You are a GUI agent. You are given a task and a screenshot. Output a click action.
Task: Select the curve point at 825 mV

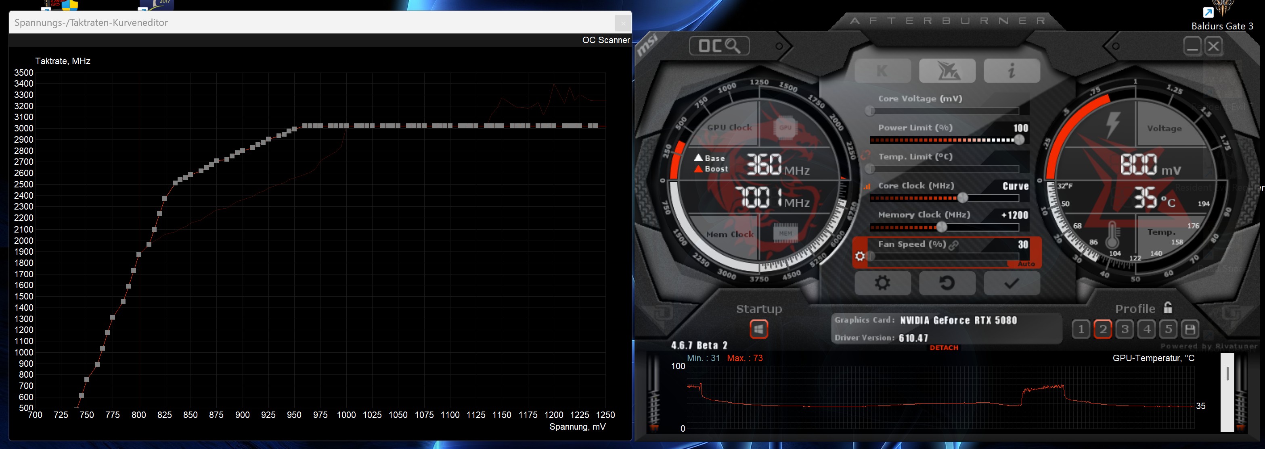165,199
